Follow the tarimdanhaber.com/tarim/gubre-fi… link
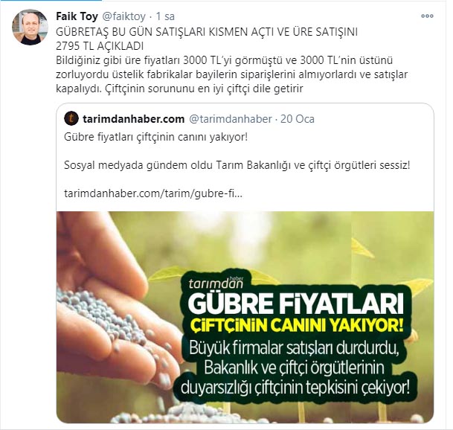The image size is (453, 430). 153,193
